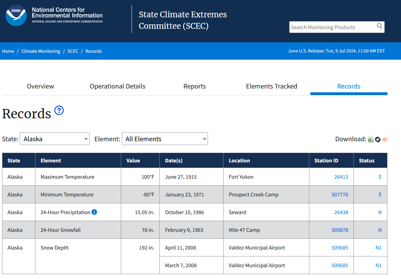Download records in JSON format icon

click(378, 139)
